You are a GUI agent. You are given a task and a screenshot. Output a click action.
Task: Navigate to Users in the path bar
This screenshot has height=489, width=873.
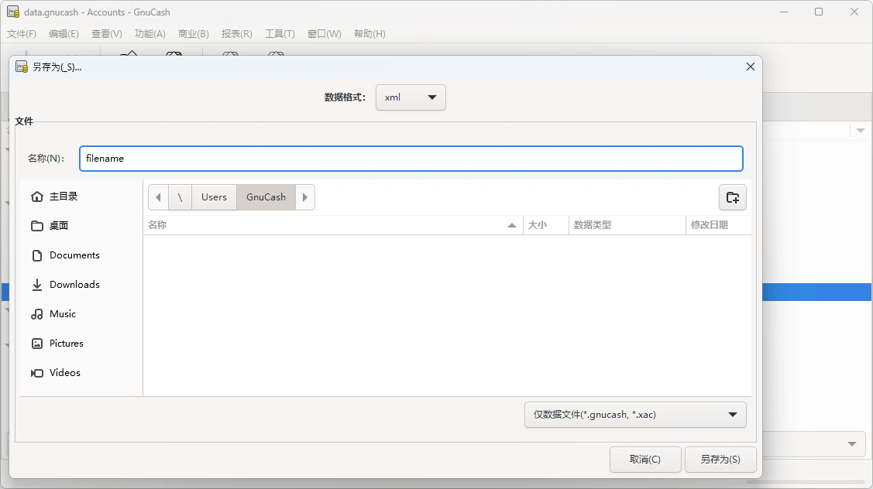[214, 197]
